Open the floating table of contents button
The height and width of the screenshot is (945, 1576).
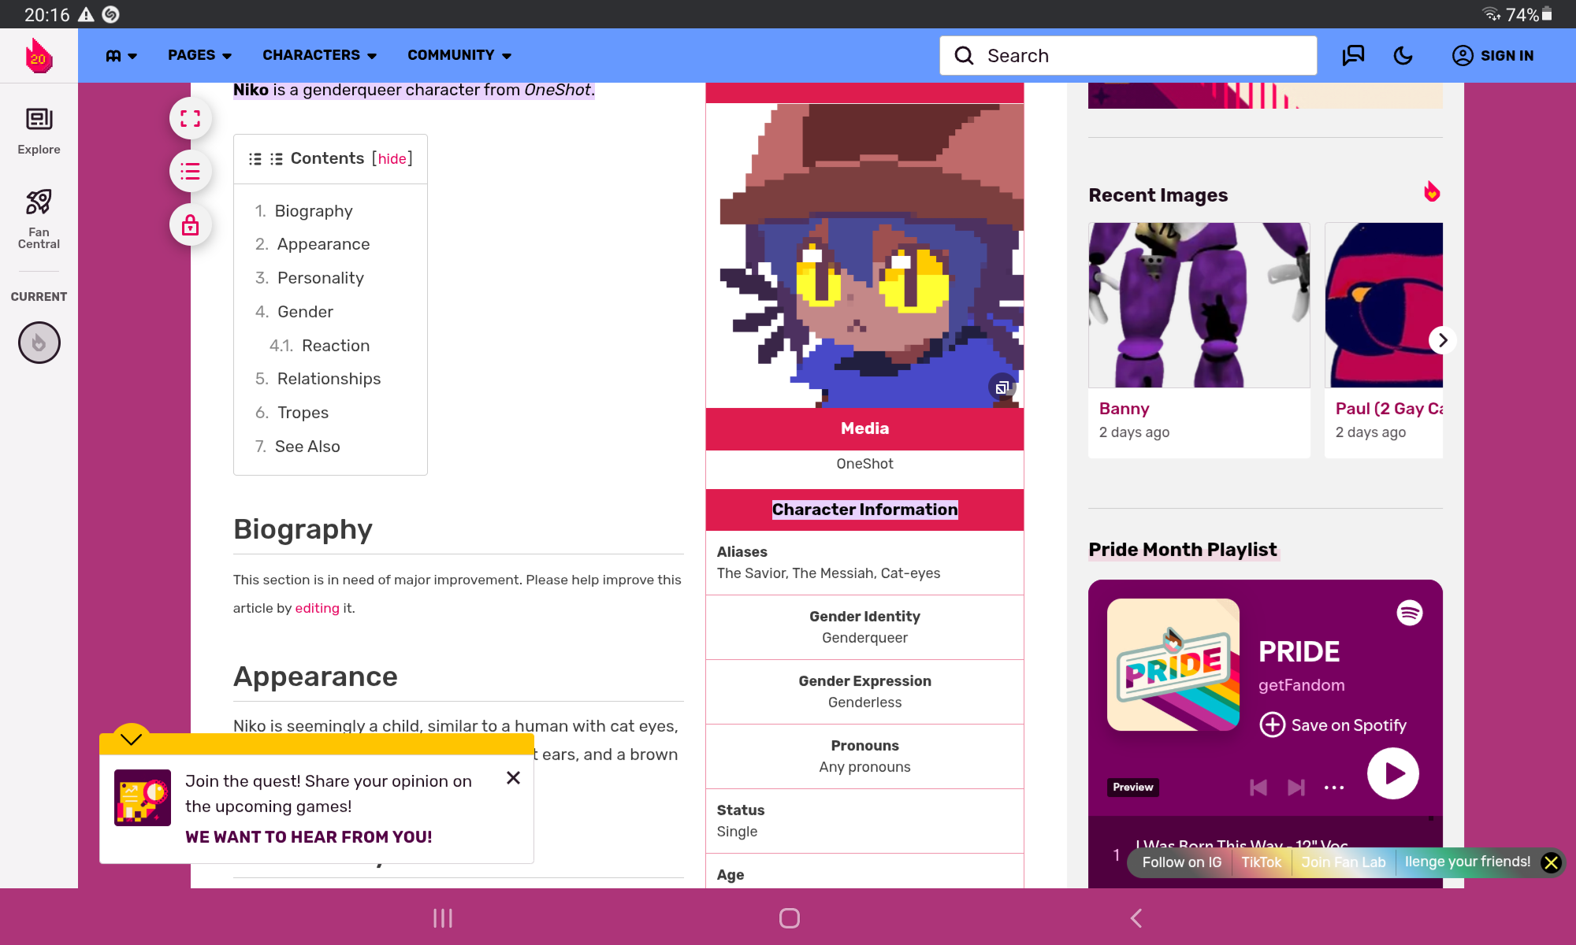(190, 172)
